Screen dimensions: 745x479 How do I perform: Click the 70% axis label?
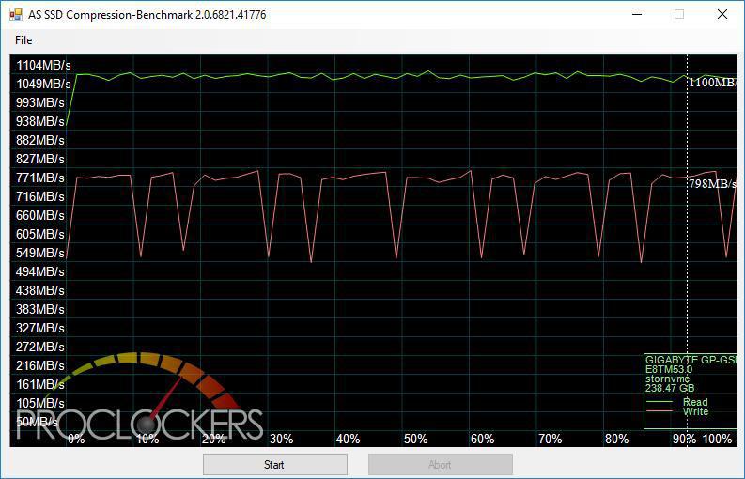[550, 439]
